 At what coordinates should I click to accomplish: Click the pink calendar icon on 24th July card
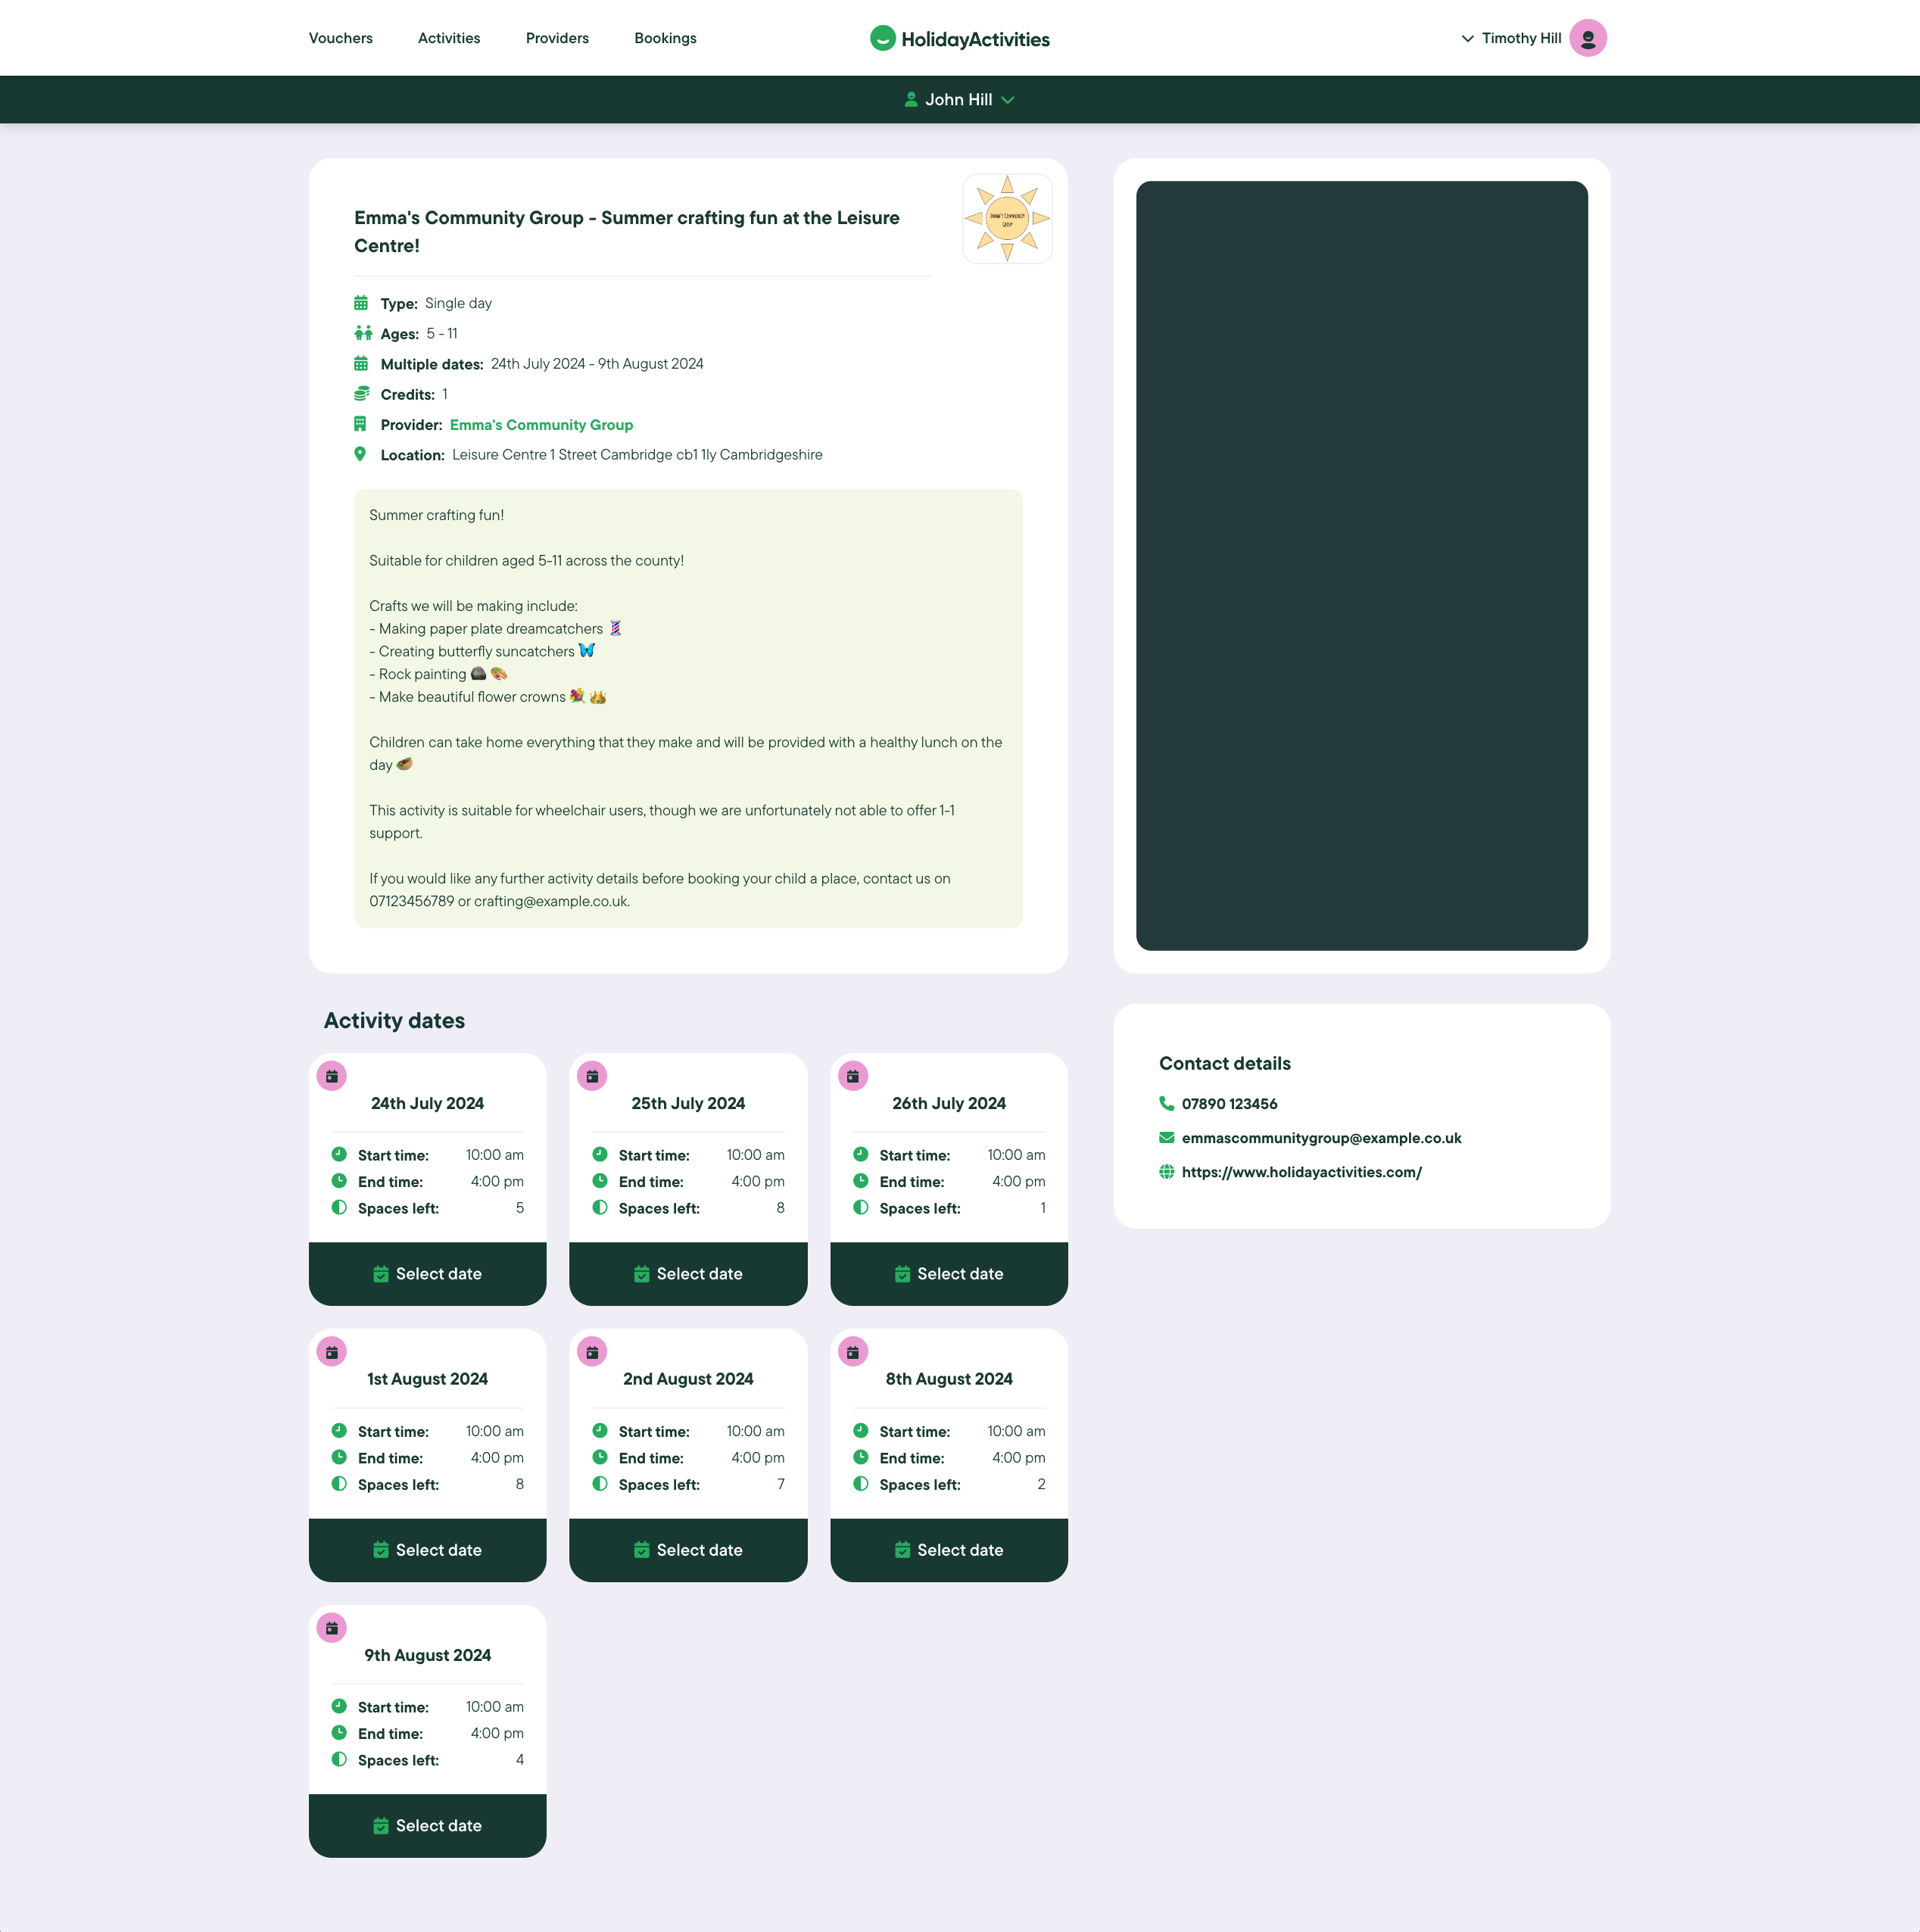pos(331,1076)
